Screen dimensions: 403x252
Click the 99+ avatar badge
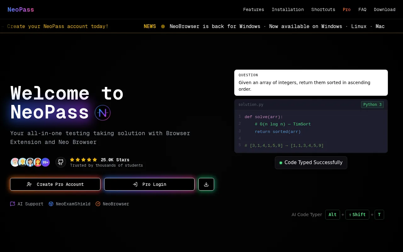[x=45, y=162]
